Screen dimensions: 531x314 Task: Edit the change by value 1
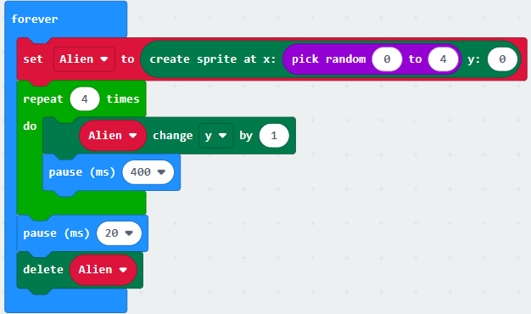pos(274,136)
